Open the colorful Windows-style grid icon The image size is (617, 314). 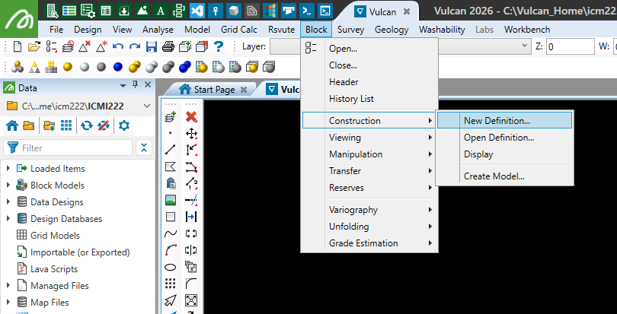(270, 11)
